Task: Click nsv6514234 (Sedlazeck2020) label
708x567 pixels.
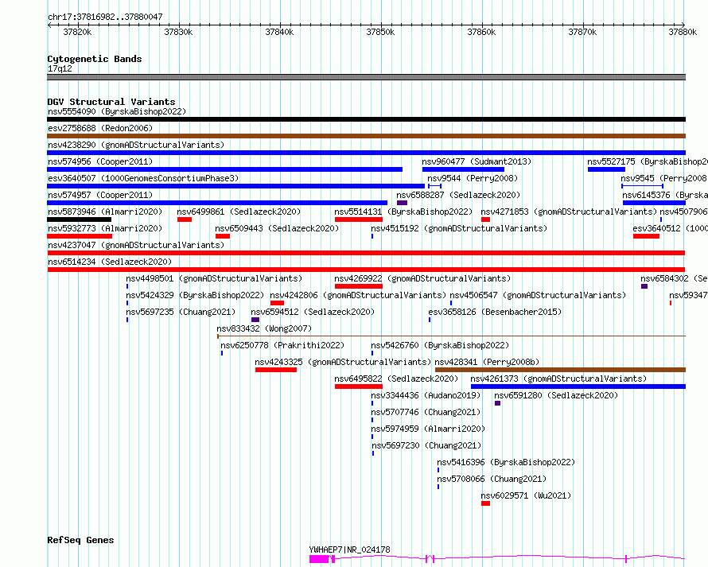Action: tap(110, 262)
